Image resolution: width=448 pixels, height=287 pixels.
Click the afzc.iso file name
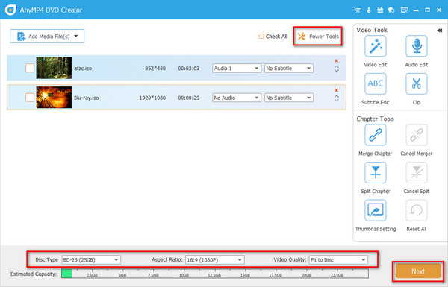(83, 69)
